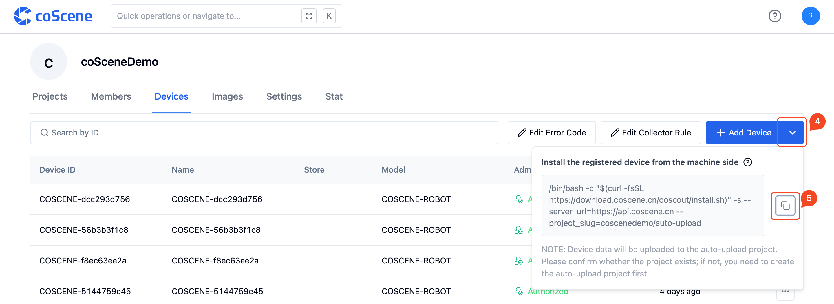
Task: Focus the quick operations search bar
Action: (x=226, y=16)
